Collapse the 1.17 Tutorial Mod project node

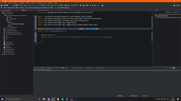pos(1,12)
